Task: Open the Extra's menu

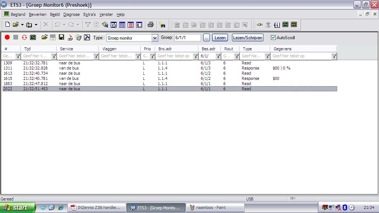Action: 89,14
